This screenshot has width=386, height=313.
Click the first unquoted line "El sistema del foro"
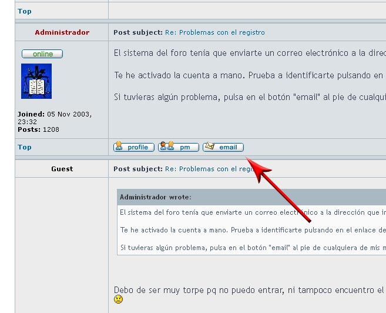click(x=247, y=54)
